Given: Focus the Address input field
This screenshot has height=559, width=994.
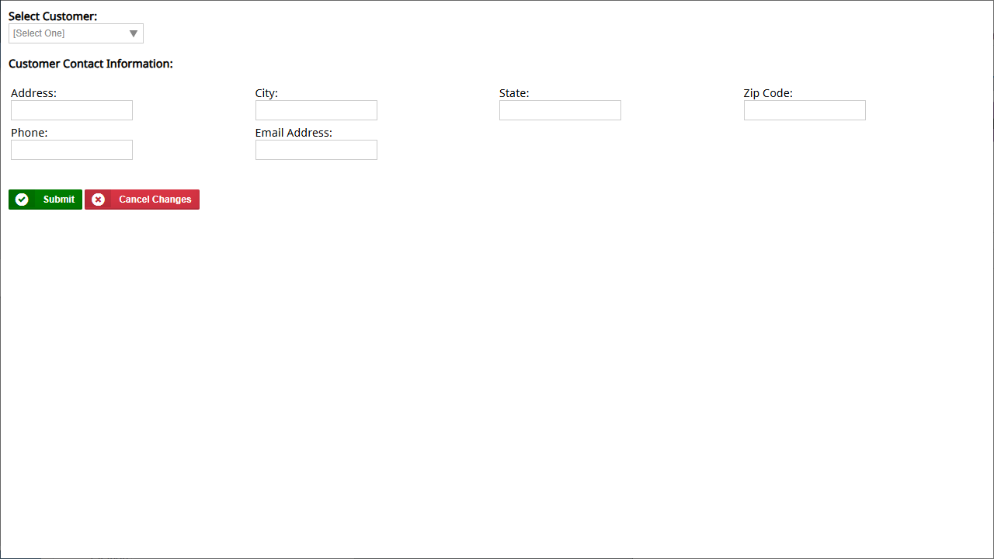Looking at the screenshot, I should click(x=71, y=110).
